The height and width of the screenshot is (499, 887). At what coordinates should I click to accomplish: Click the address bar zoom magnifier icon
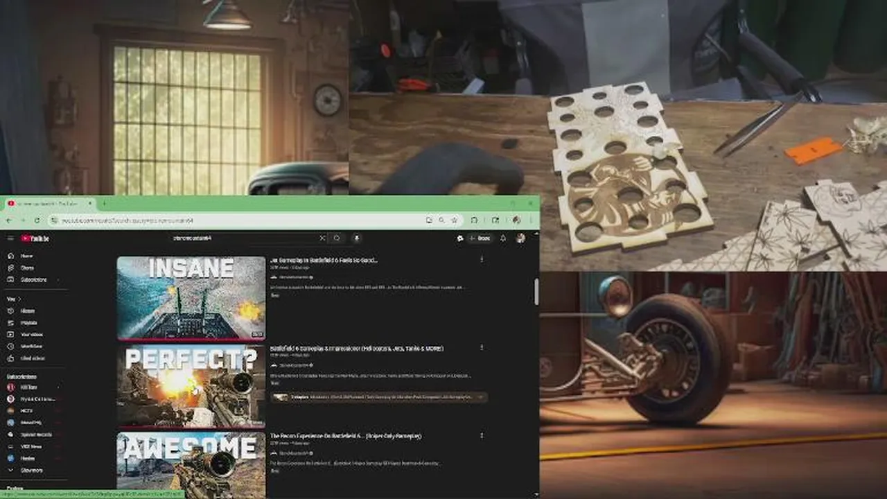(x=442, y=220)
